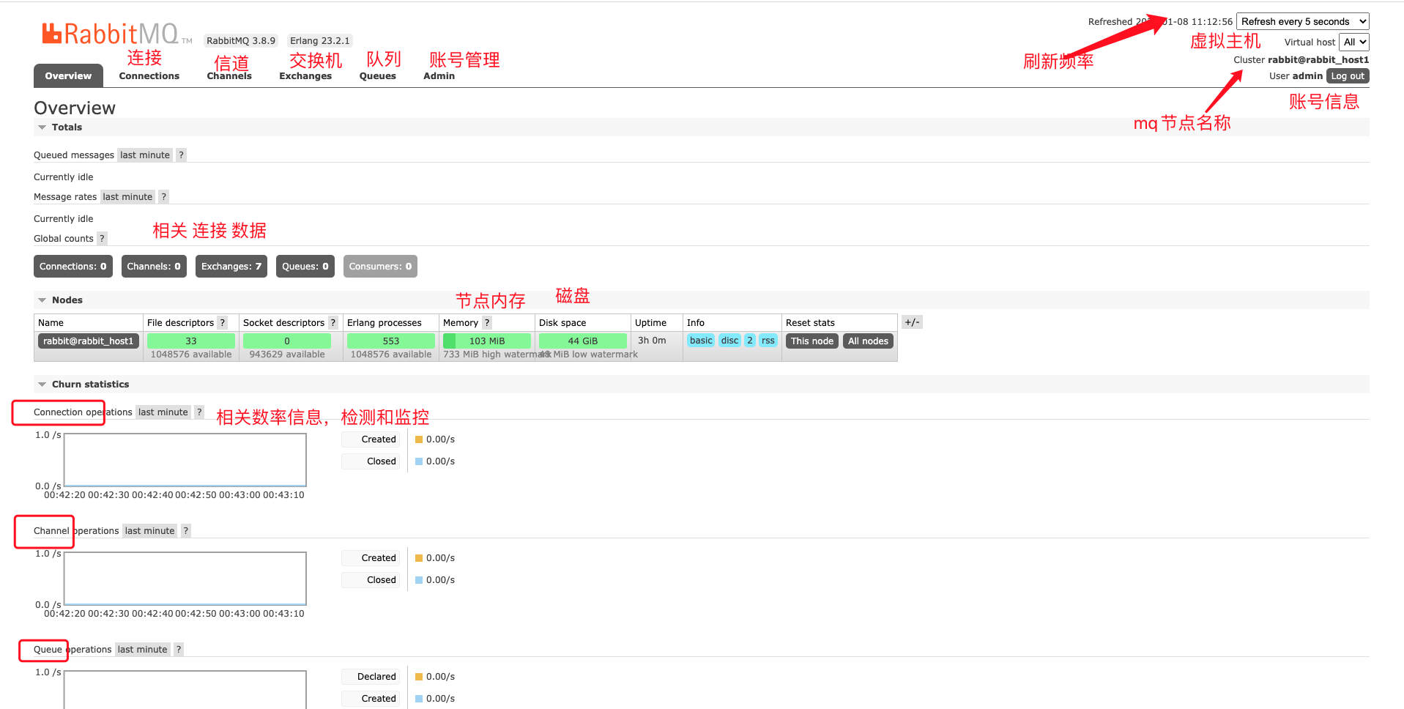Open help for Queue operations

pyautogui.click(x=179, y=649)
